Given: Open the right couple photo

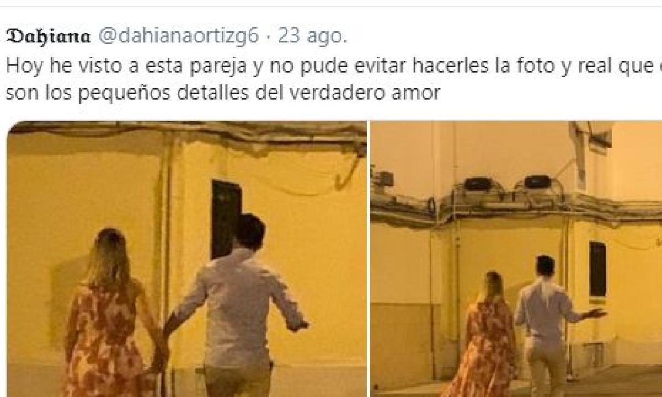Looking at the screenshot, I should click(x=516, y=259).
